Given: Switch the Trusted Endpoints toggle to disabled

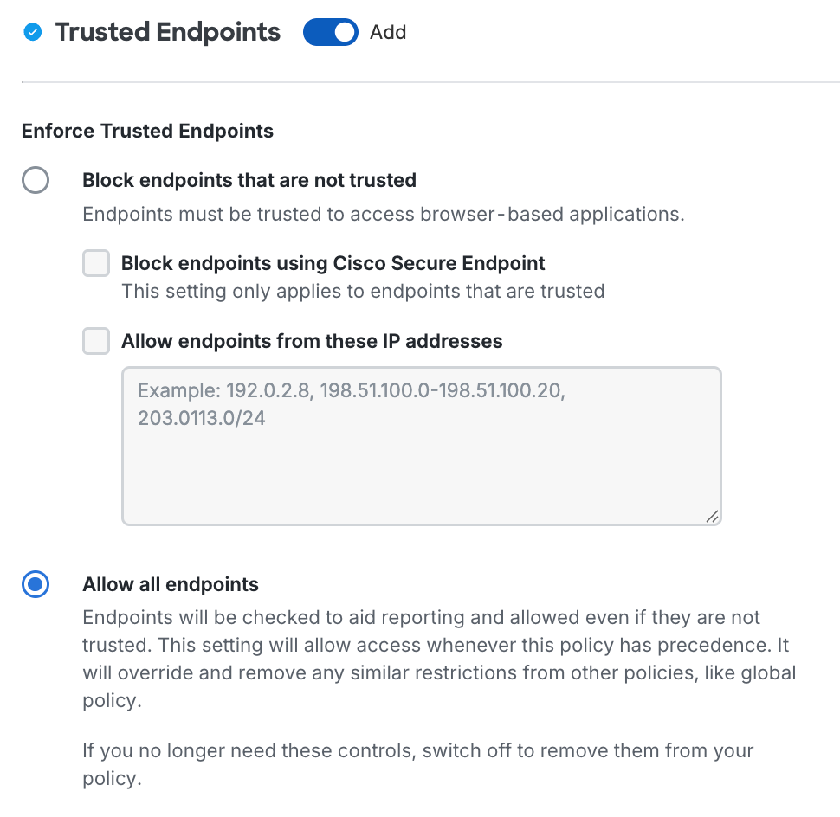Looking at the screenshot, I should point(330,32).
